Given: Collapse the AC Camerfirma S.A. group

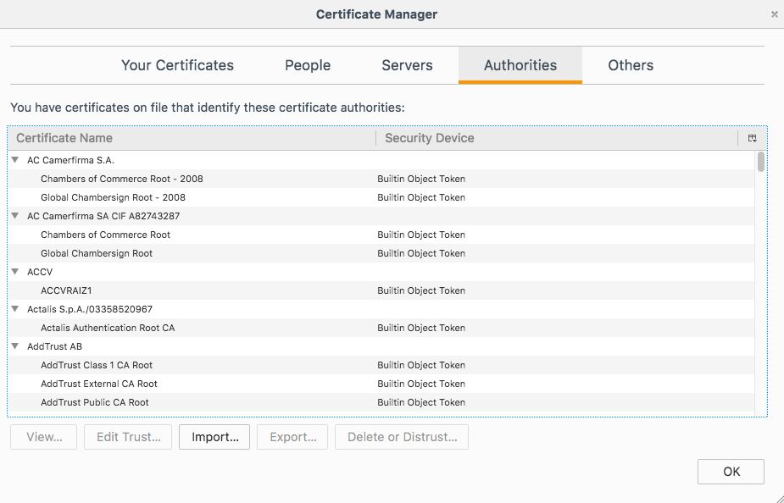Looking at the screenshot, I should [14, 159].
